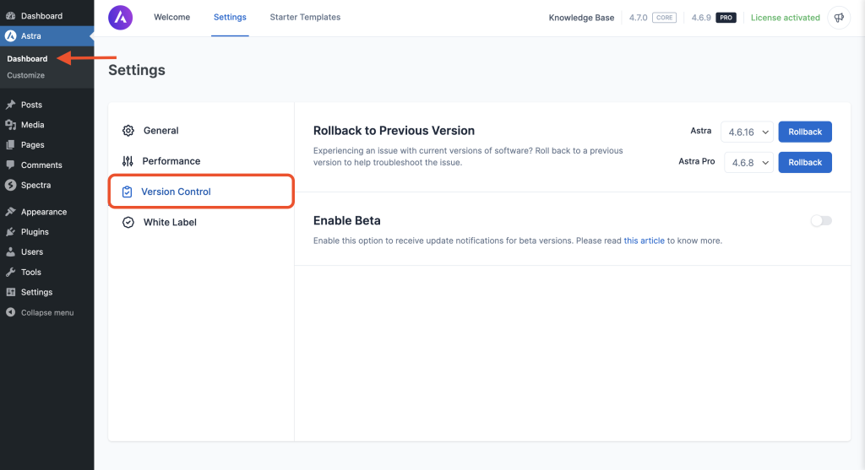Screen dimensions: 865x470
Task: Open the Astra Pro version 4.6.8 dropdown
Action: [748, 163]
